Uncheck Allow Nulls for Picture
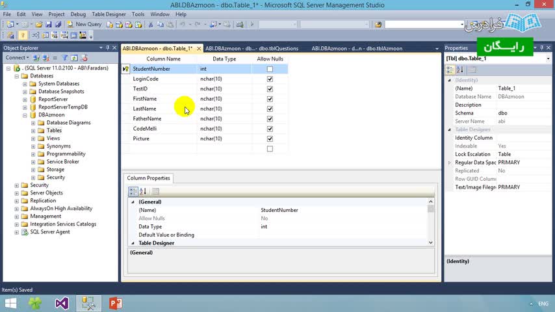This screenshot has width=555, height=312. (270, 139)
